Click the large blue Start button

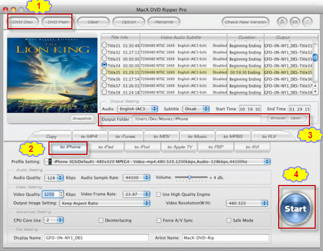pyautogui.click(x=296, y=208)
